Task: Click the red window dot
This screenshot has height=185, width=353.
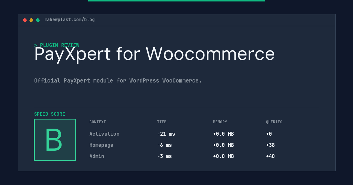Action: [25, 20]
